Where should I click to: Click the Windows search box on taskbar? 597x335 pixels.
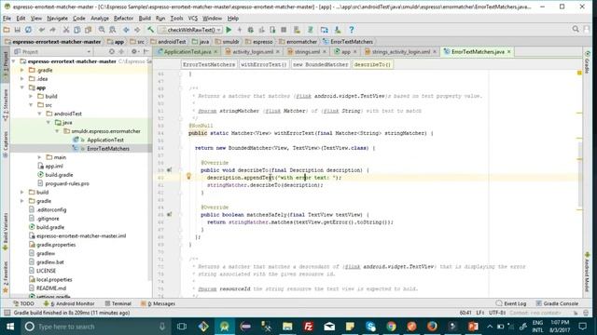pyautogui.click(x=95, y=327)
